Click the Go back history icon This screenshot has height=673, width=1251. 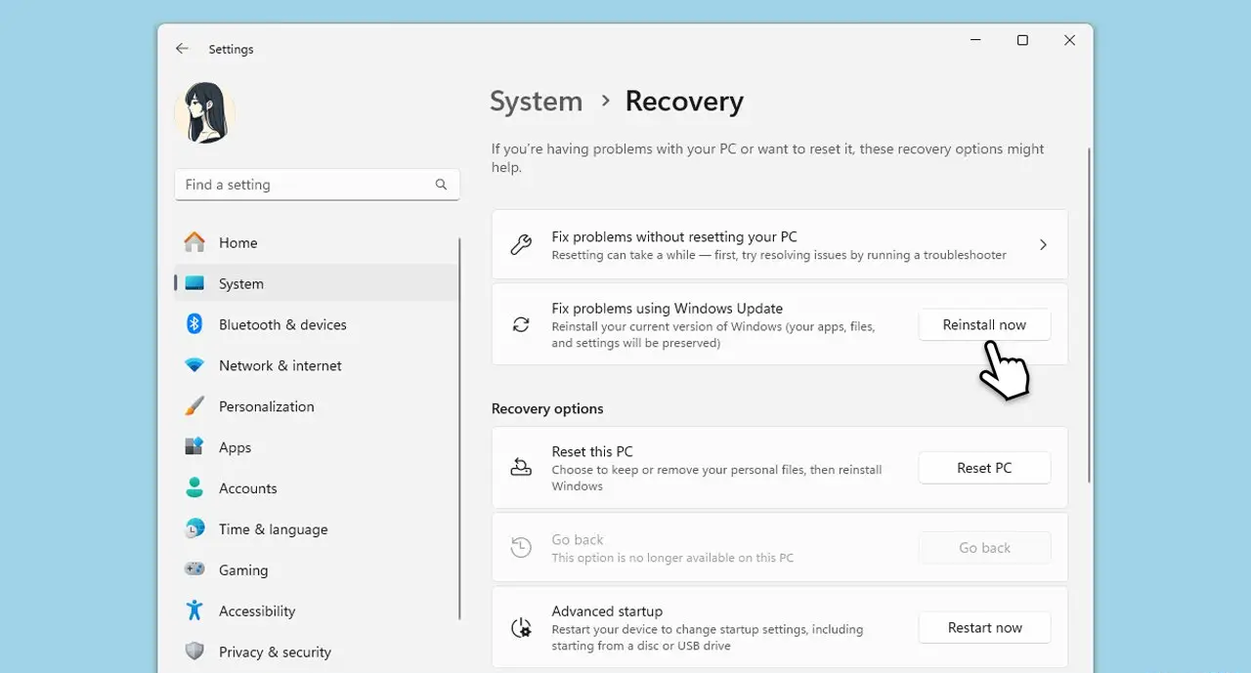pyautogui.click(x=522, y=548)
